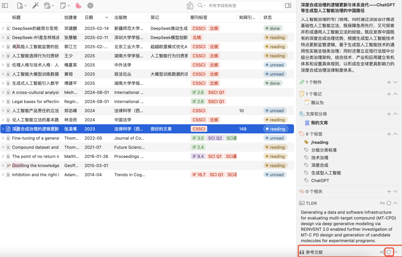Image resolution: width=402 pixels, height=257 pixels.
Task: Sort items by 标题 column
Action: tap(16, 17)
